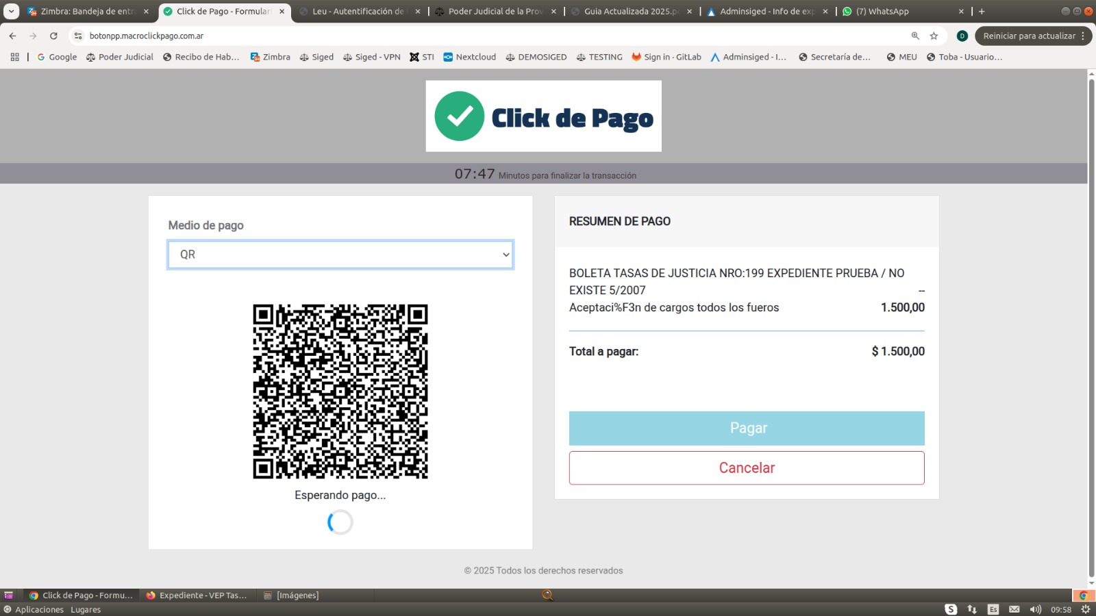Open the Medio de pago QR dropdown

[340, 255]
